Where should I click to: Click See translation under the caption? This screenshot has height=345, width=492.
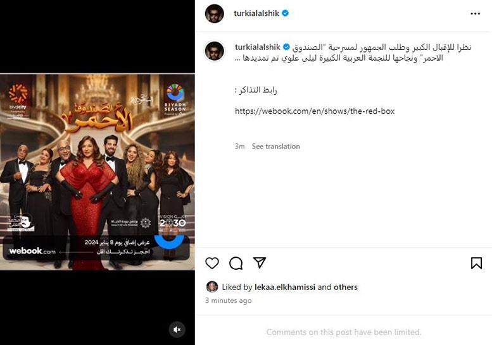276,146
